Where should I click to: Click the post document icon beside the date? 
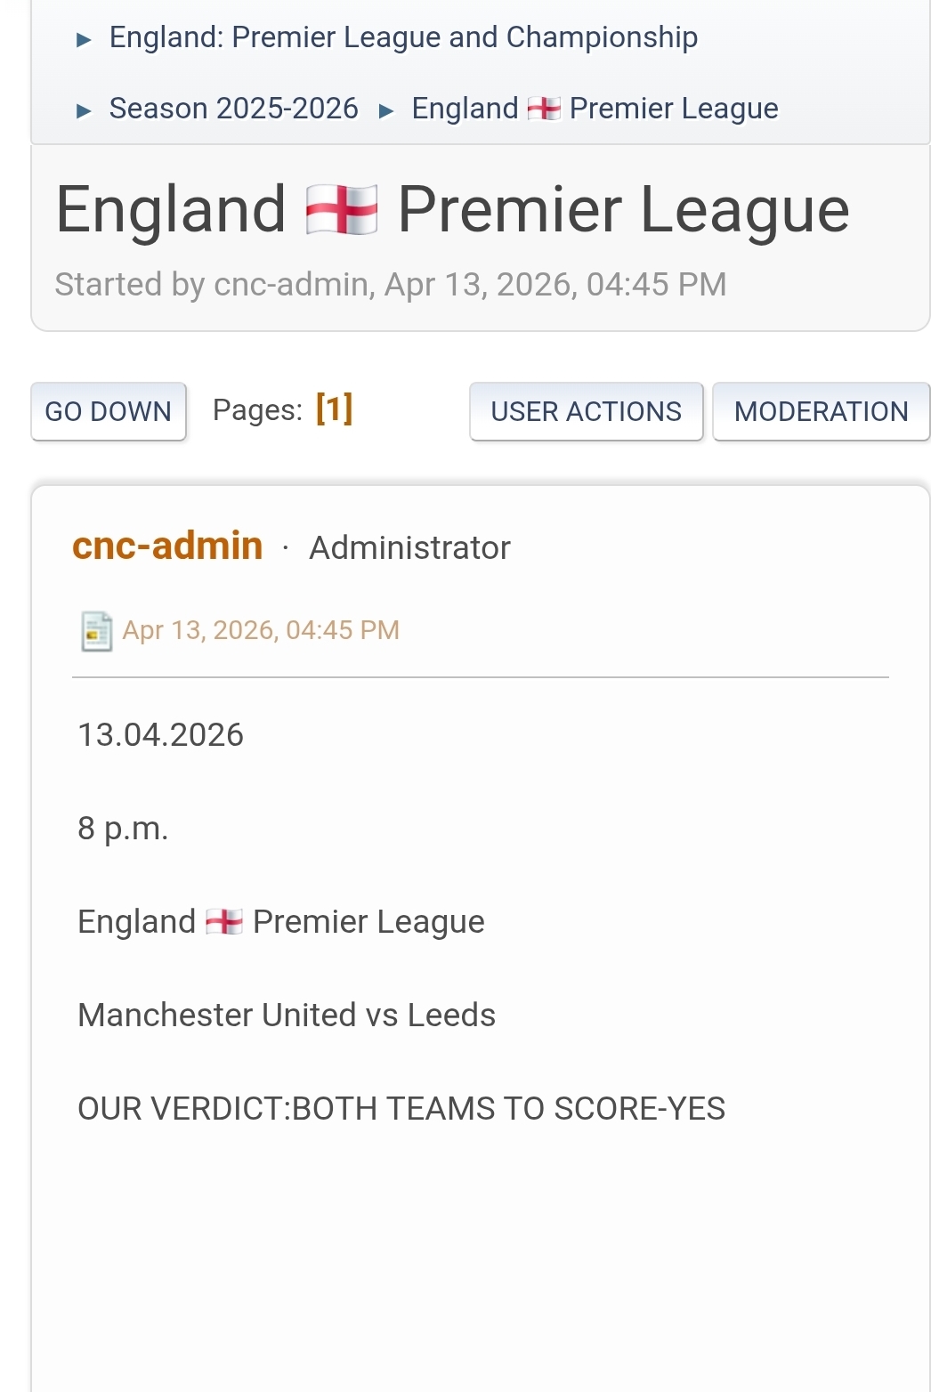96,631
